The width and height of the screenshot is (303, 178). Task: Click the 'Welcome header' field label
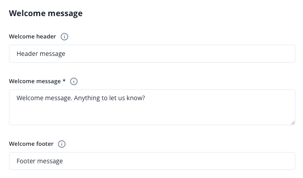pyautogui.click(x=33, y=37)
